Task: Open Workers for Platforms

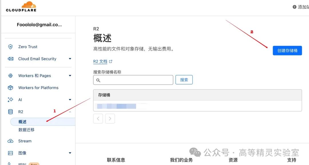Action: 38,88
